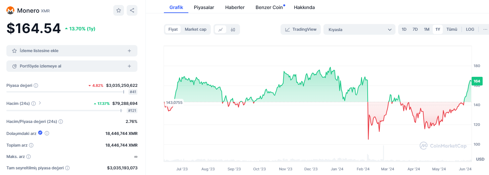Click the info icon beside Maks. arz

[28, 157]
